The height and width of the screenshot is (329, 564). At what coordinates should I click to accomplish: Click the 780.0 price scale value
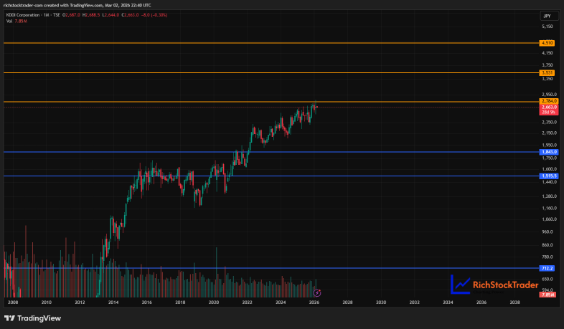[547, 257]
